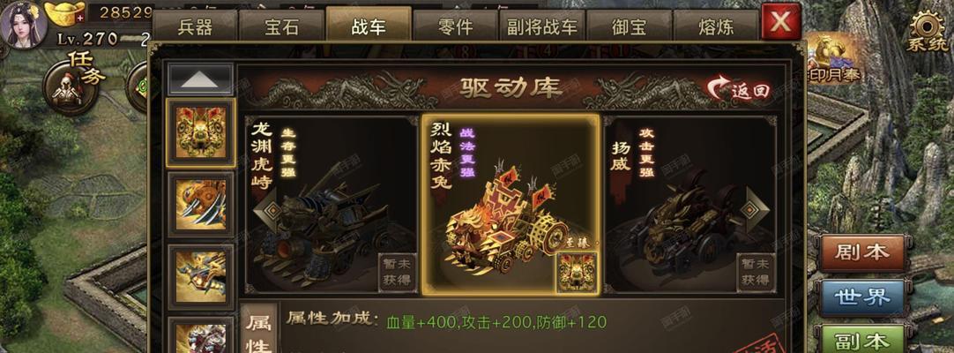Switch to the 兵器 tab

point(195,26)
